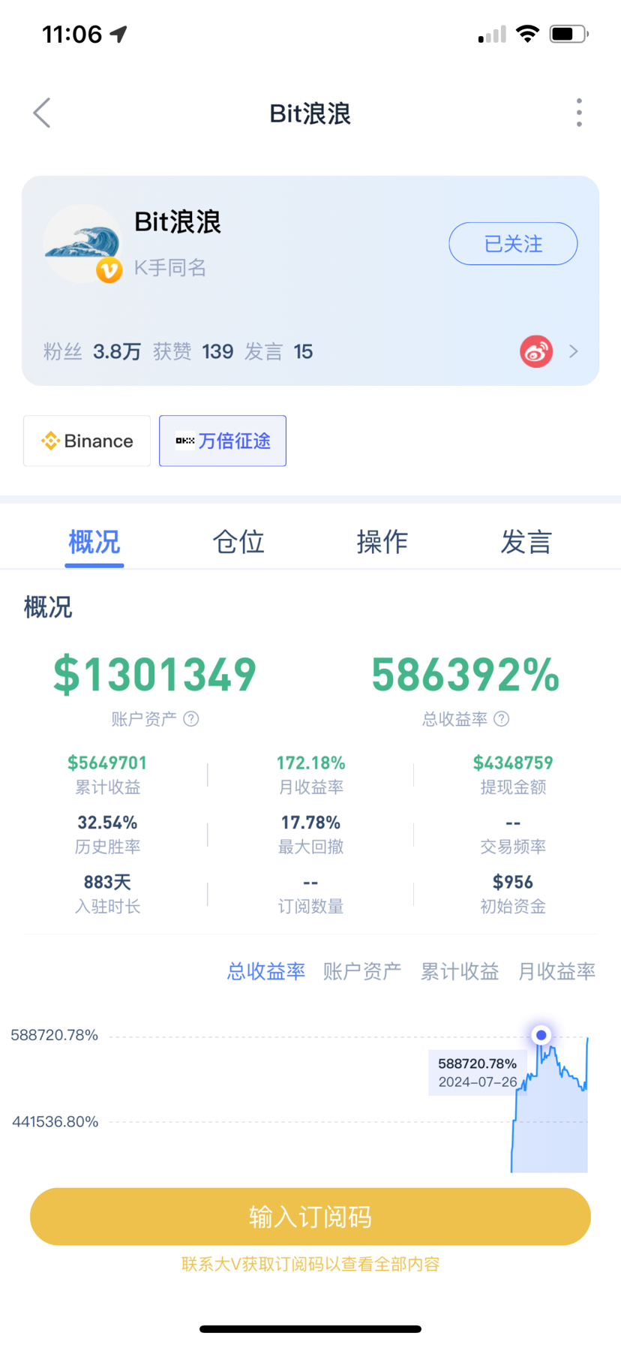Screen dimensions: 621x1345
Task: Tap the 订阅数量 label
Action: 311,907
